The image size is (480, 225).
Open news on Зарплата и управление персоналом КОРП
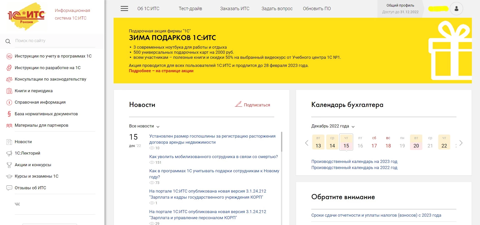(208, 215)
